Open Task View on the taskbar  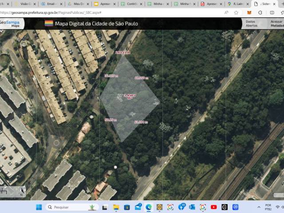tap(105, 207)
